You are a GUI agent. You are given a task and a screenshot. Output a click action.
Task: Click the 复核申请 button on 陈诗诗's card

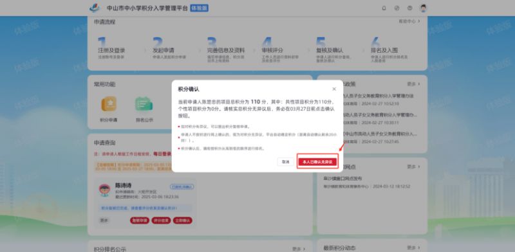tap(140, 221)
